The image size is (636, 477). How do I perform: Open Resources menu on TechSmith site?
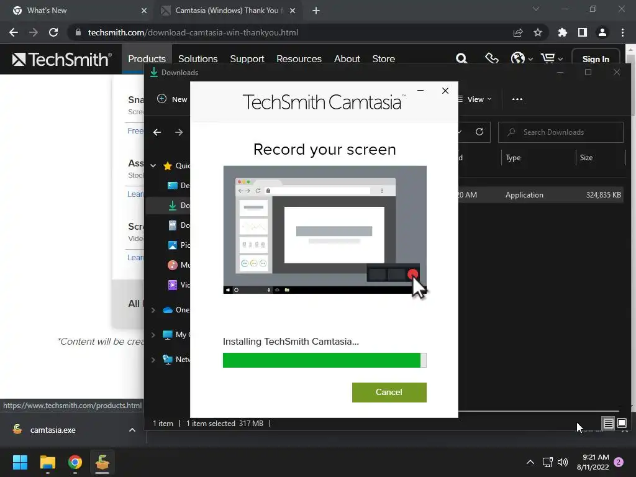299,59
